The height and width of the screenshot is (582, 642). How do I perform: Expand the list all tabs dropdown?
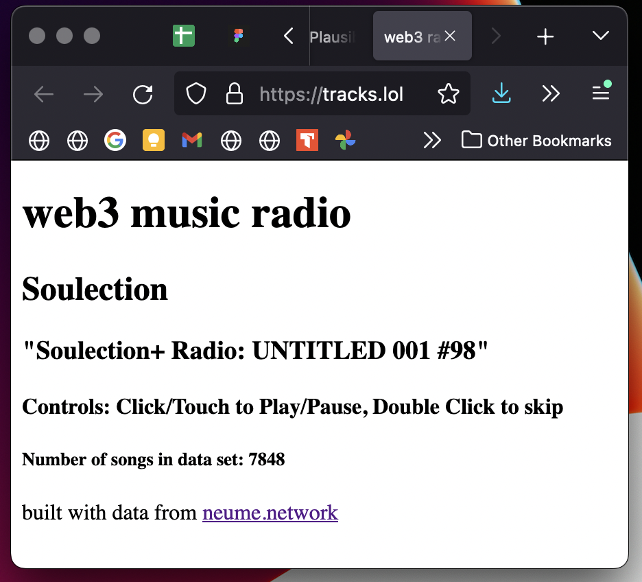pos(600,36)
